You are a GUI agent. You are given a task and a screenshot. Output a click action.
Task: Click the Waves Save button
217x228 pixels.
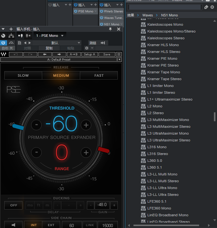pyautogui.click(x=107, y=54)
